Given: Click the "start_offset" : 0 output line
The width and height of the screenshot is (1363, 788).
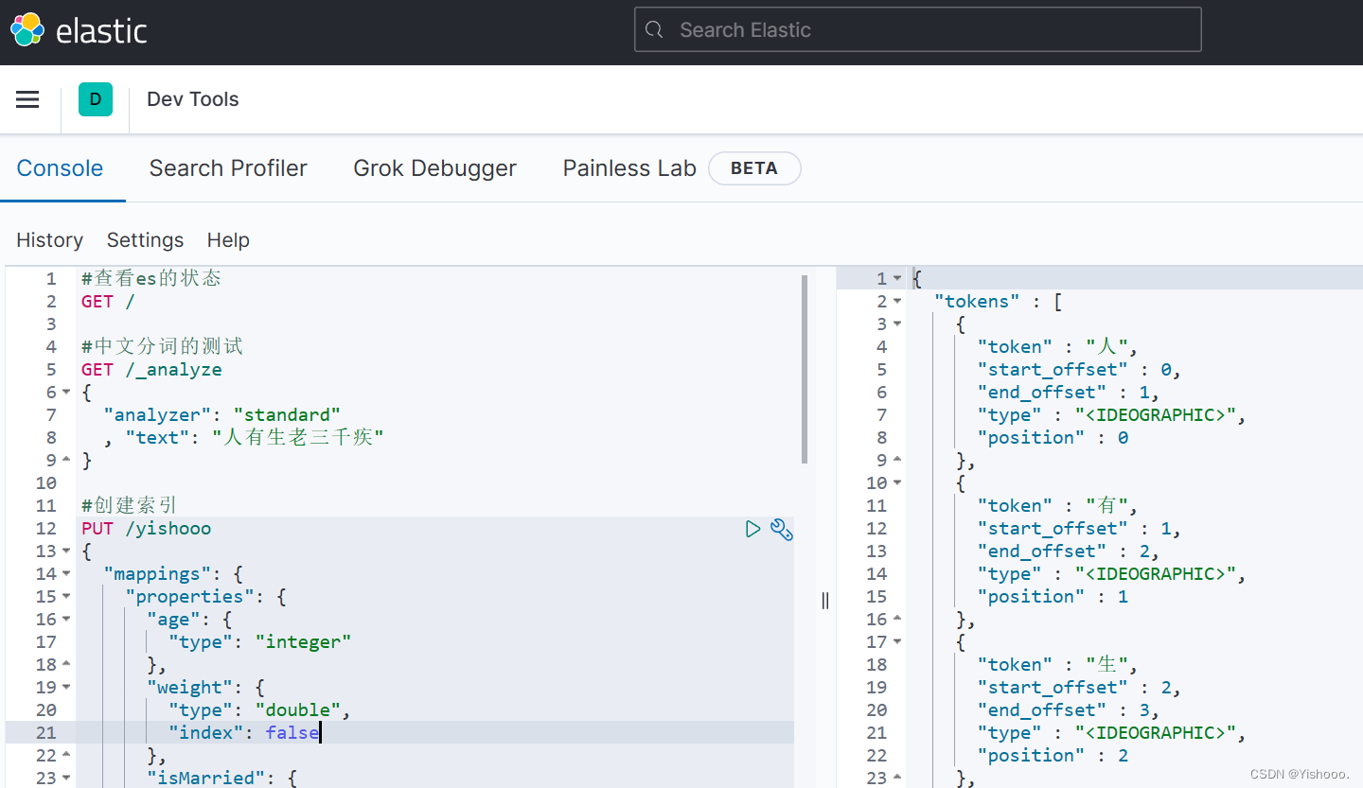Looking at the screenshot, I should coord(1080,370).
